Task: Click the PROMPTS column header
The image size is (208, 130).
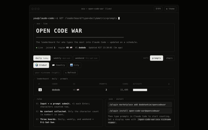Action: tap(103, 84)
